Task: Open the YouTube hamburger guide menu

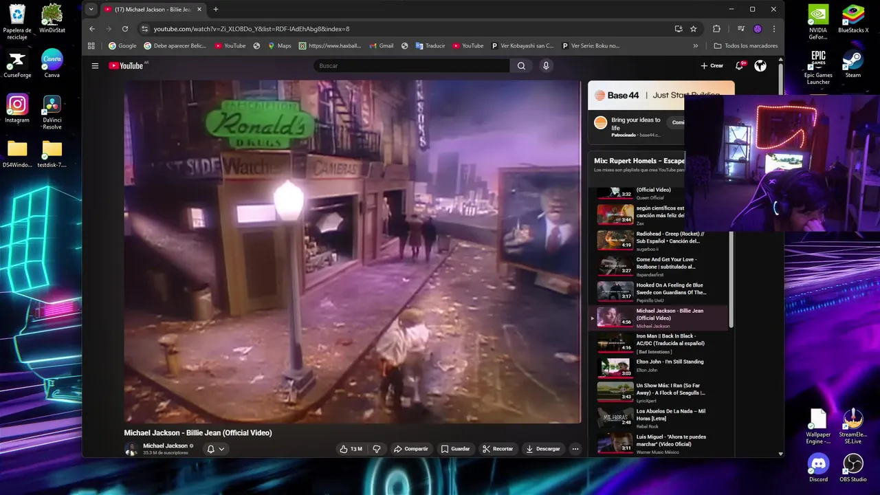Action: [95, 66]
